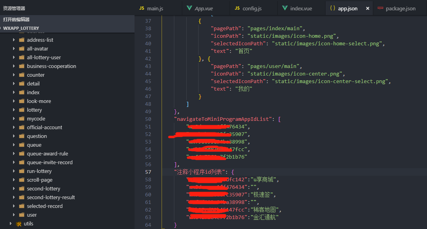Click the 资源管理器 panel title
The height and width of the screenshot is (229, 427).
(x=14, y=8)
